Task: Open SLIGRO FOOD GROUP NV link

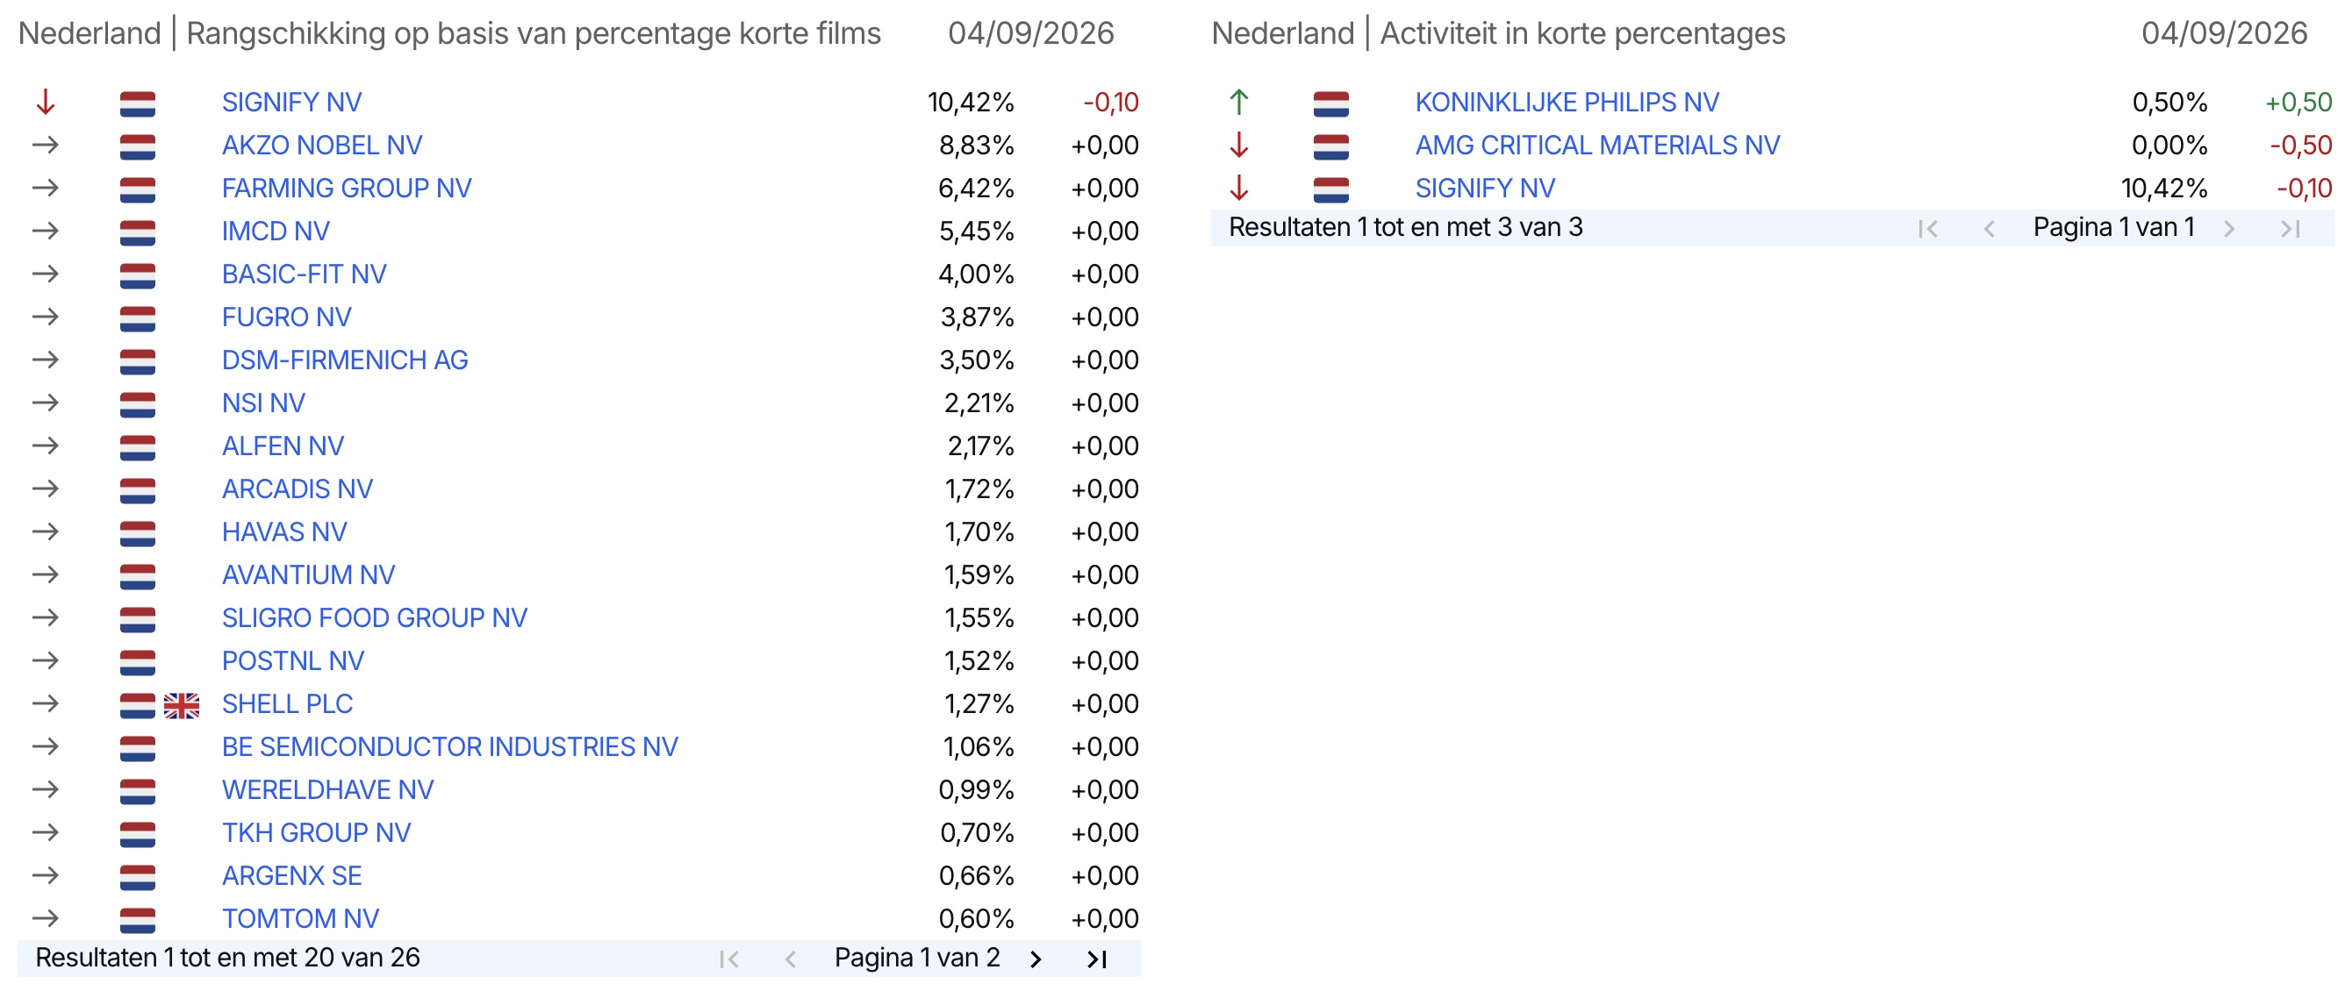Action: coord(375,618)
